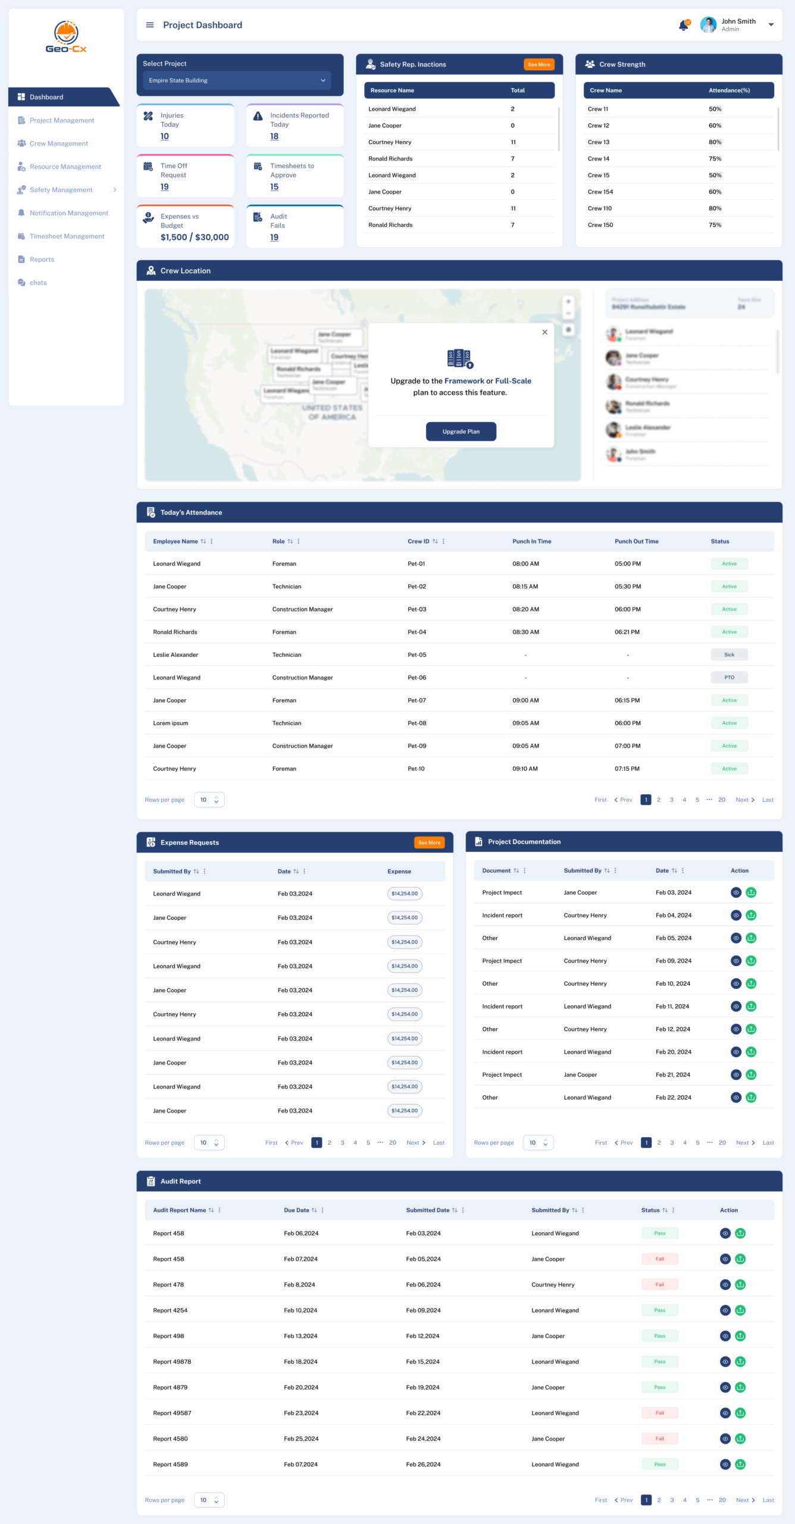Click the Sick status badge for Leslie Alexander
Screen dimensions: 795x1524
tap(730, 655)
